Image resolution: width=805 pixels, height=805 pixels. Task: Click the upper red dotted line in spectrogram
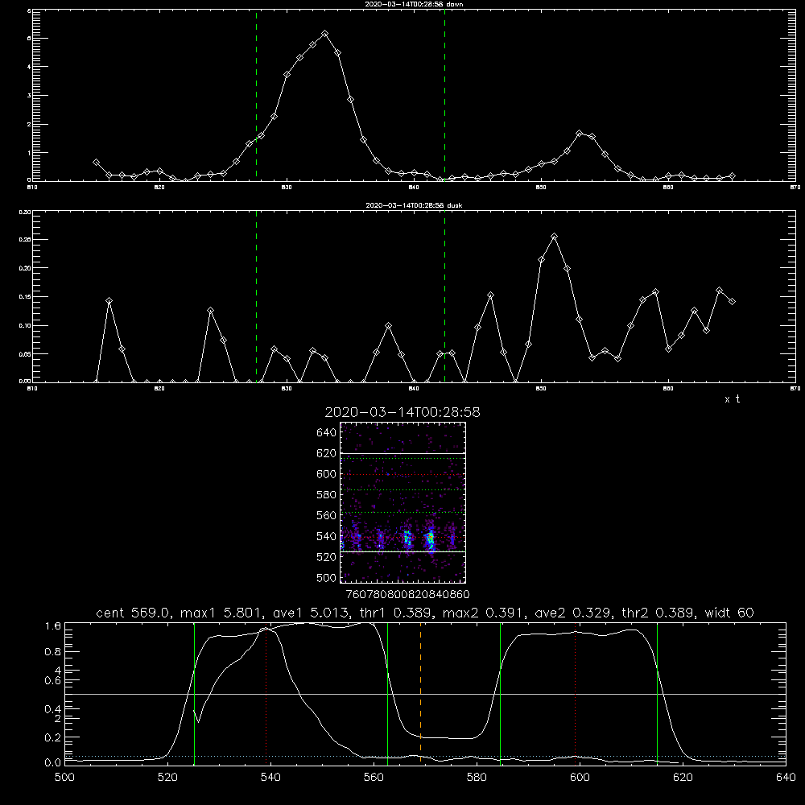point(402,474)
